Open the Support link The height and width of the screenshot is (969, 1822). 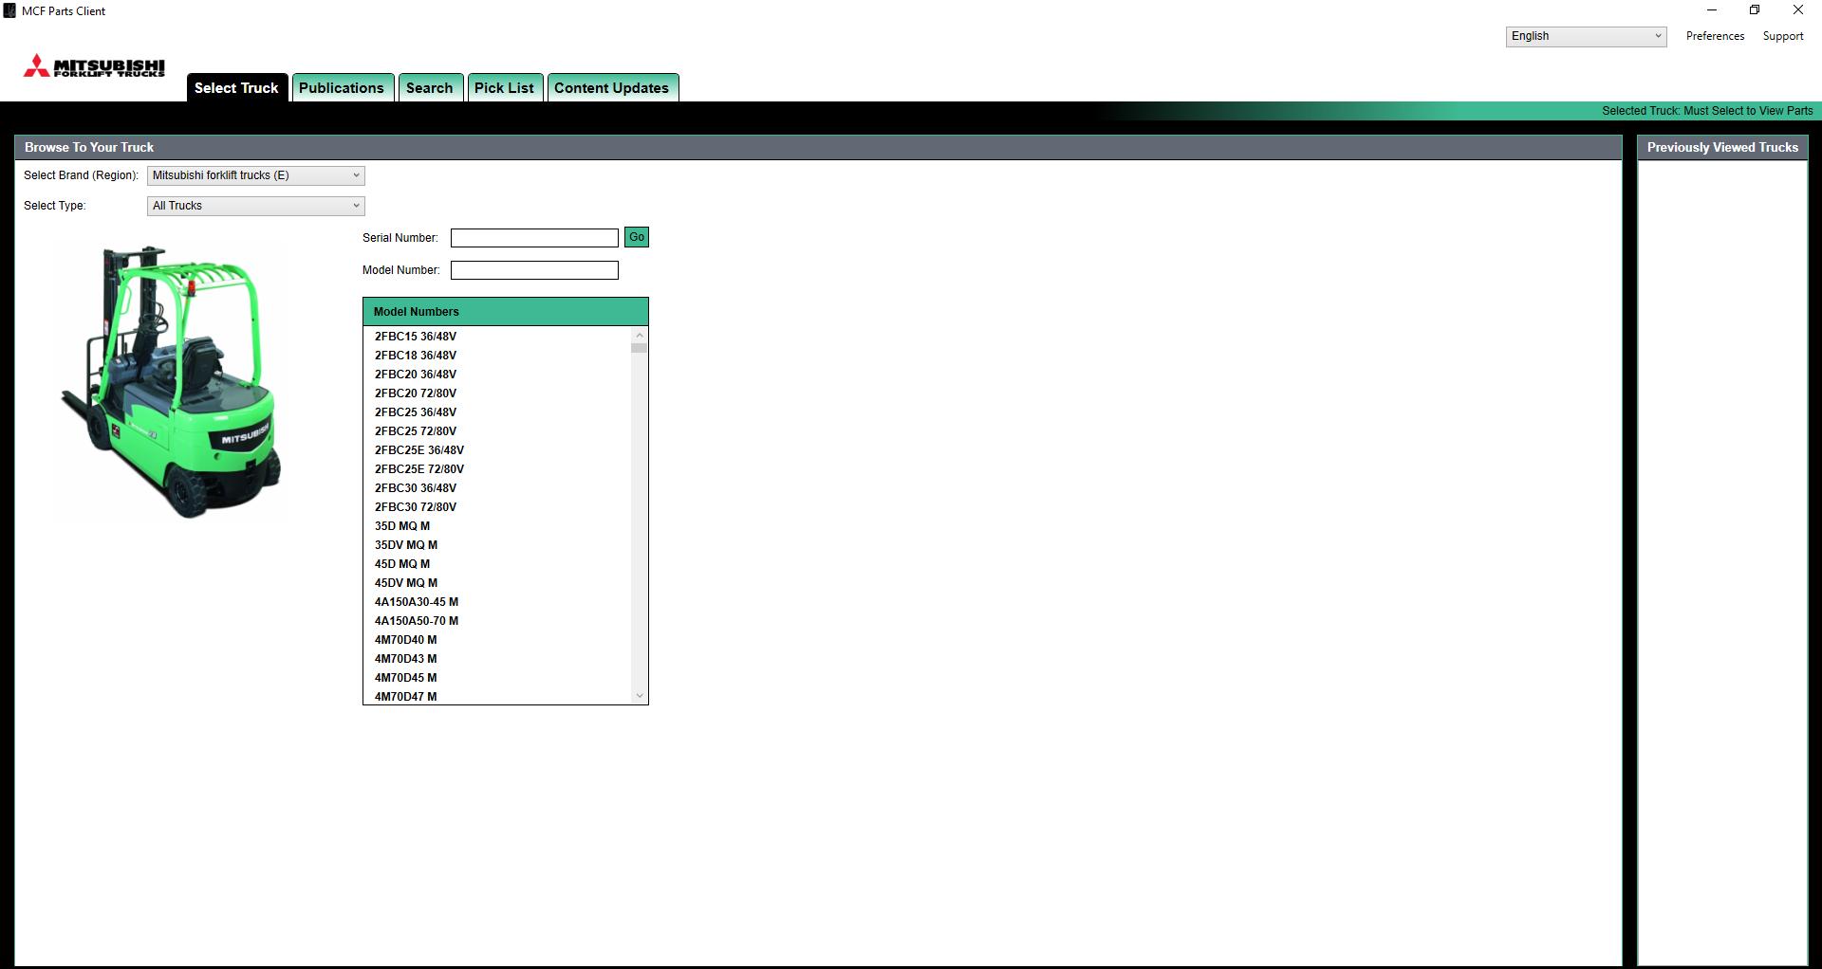click(1783, 36)
